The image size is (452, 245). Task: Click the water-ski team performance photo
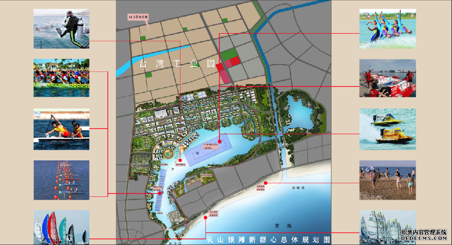tap(387, 29)
